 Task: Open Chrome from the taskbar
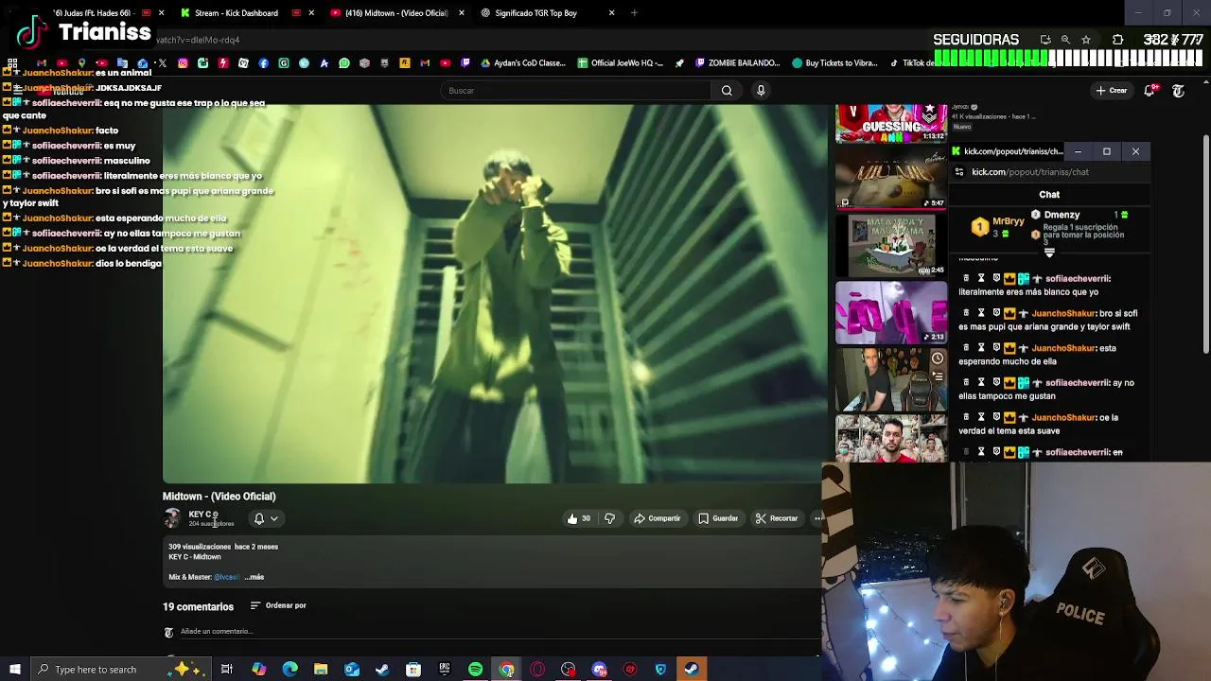507,670
